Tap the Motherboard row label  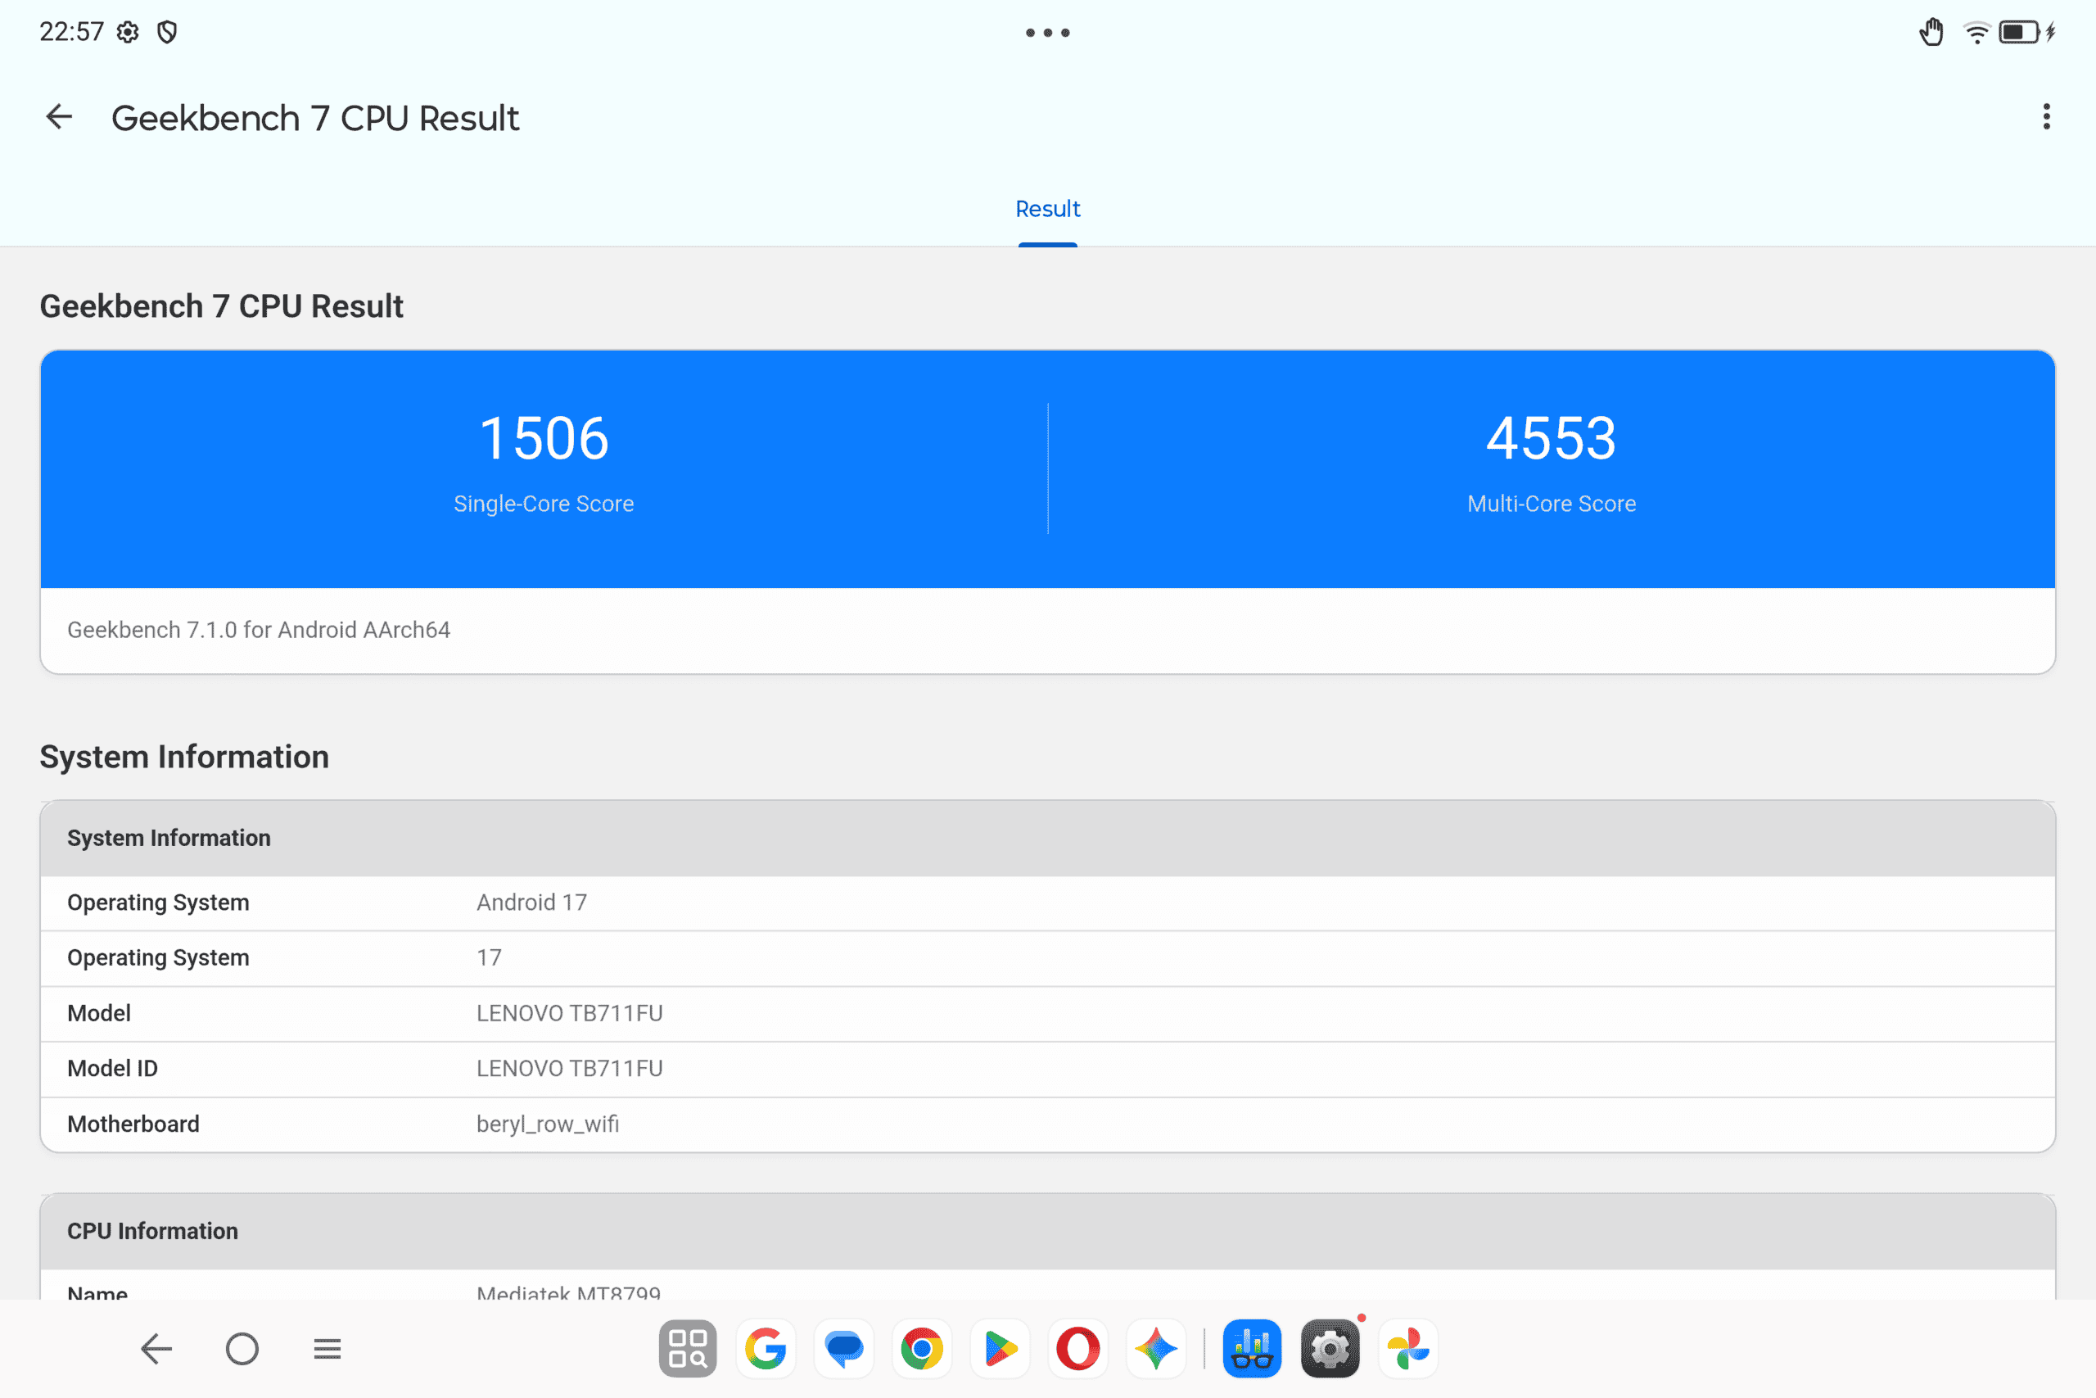133,1124
